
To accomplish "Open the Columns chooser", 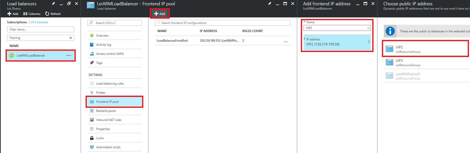I will [x=32, y=14].
